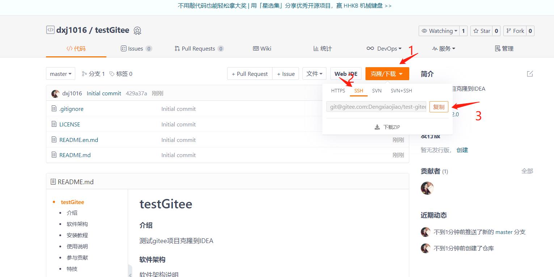Select the SVN+SSH clone option

[x=401, y=91]
